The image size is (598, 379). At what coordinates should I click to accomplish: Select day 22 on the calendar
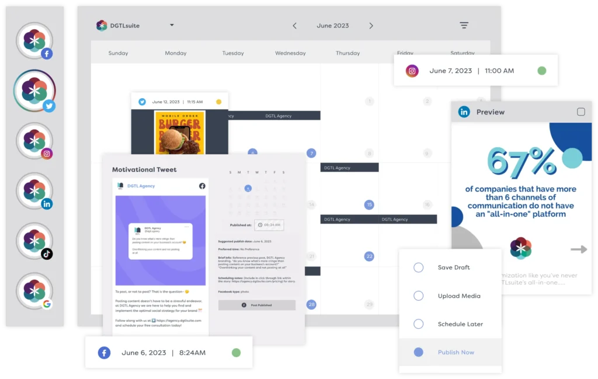(369, 256)
